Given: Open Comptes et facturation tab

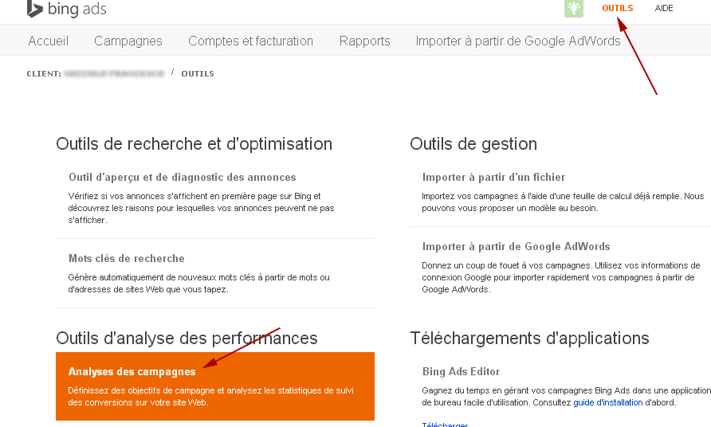Looking at the screenshot, I should pyautogui.click(x=250, y=41).
